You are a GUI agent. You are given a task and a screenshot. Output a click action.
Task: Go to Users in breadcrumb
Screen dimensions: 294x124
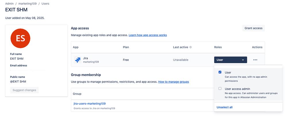(45, 3)
